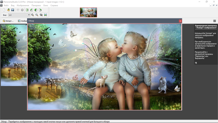The width and height of the screenshot is (218, 123).
Task: Rotate image 180 degrees icon
Action: (36, 10)
